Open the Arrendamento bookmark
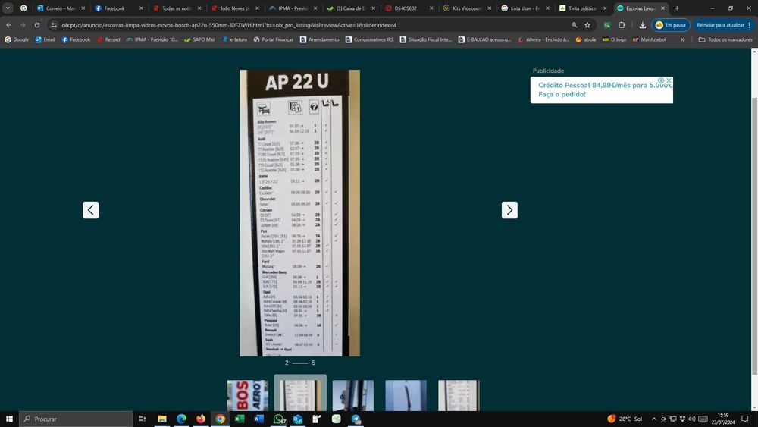 point(320,39)
